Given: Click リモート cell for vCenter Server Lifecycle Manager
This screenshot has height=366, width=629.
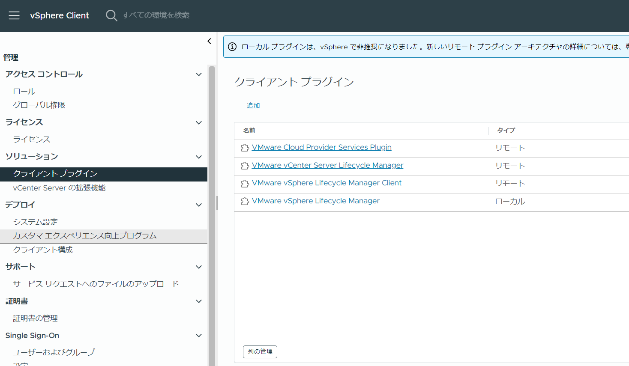Looking at the screenshot, I should tap(510, 166).
